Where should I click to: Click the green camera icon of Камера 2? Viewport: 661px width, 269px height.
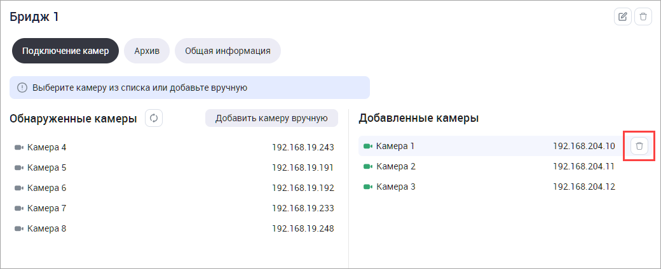pyautogui.click(x=367, y=166)
